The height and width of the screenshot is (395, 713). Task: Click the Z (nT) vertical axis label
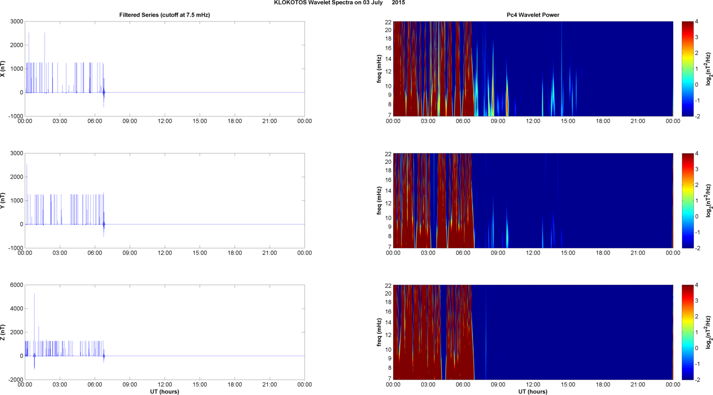click(x=3, y=332)
